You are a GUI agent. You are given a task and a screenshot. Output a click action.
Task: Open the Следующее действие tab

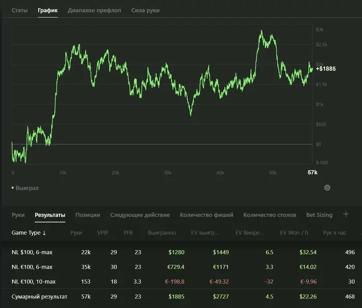point(140,215)
